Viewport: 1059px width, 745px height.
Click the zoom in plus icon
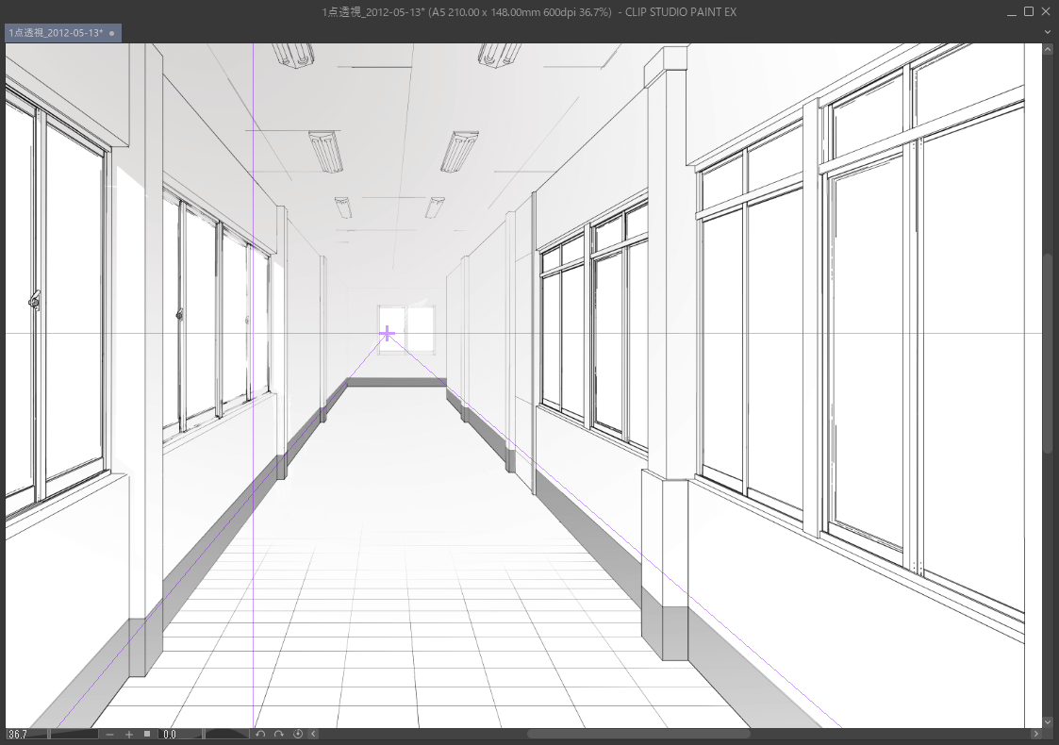[x=129, y=734]
